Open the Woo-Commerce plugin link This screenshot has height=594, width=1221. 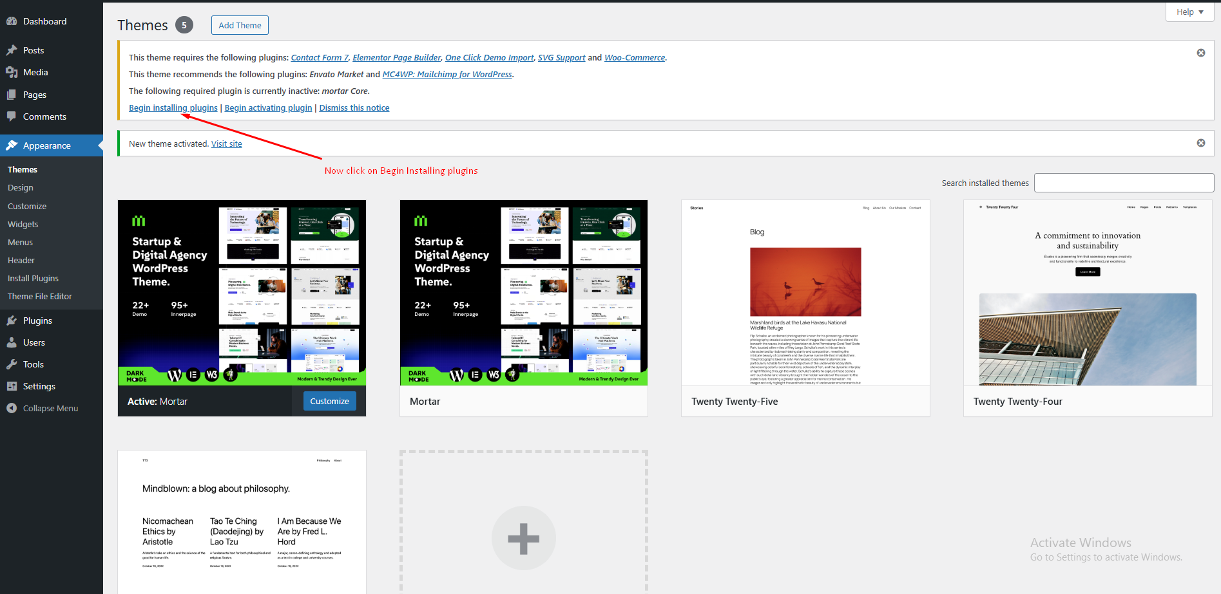pyautogui.click(x=635, y=57)
